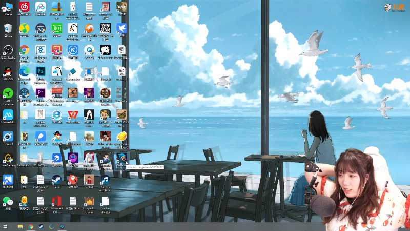410x231 pixels.
Task: Open the Recycle Bin on the desktop
Action: tap(8, 28)
